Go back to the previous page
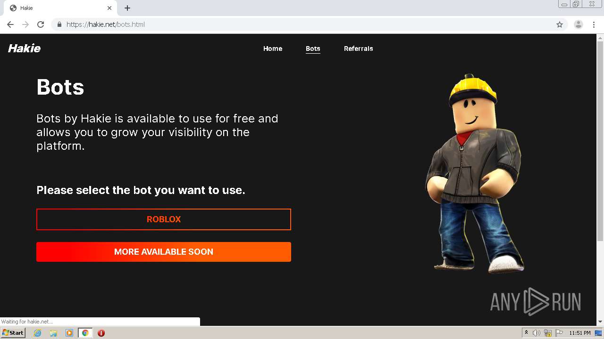The image size is (604, 339). click(10, 24)
